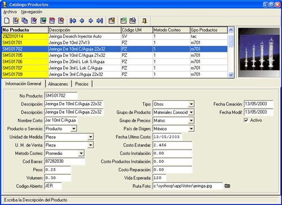The image size is (282, 205).
Task: Jump to last record with the right-arrow-and-bar icon
Action: click(100, 20)
